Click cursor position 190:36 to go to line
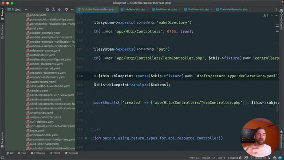284x160 pixels. pos(206,158)
